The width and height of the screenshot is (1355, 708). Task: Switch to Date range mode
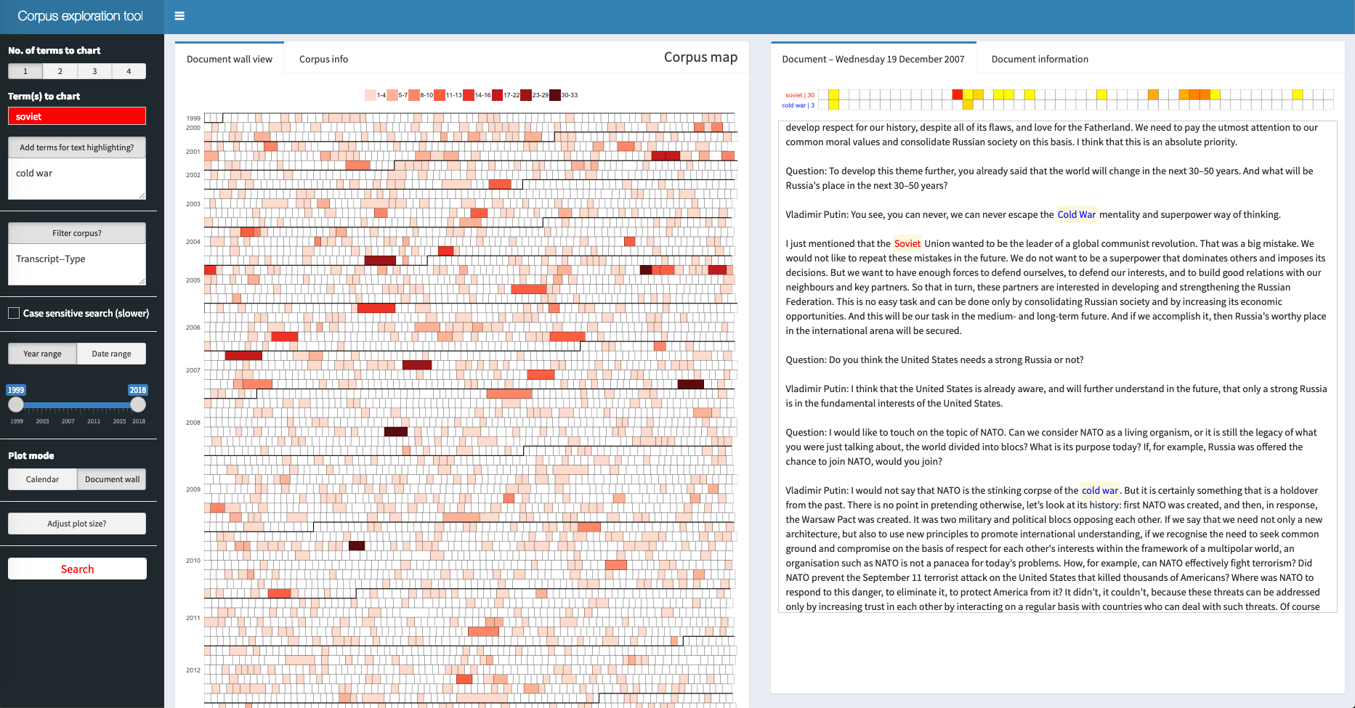[x=111, y=354]
